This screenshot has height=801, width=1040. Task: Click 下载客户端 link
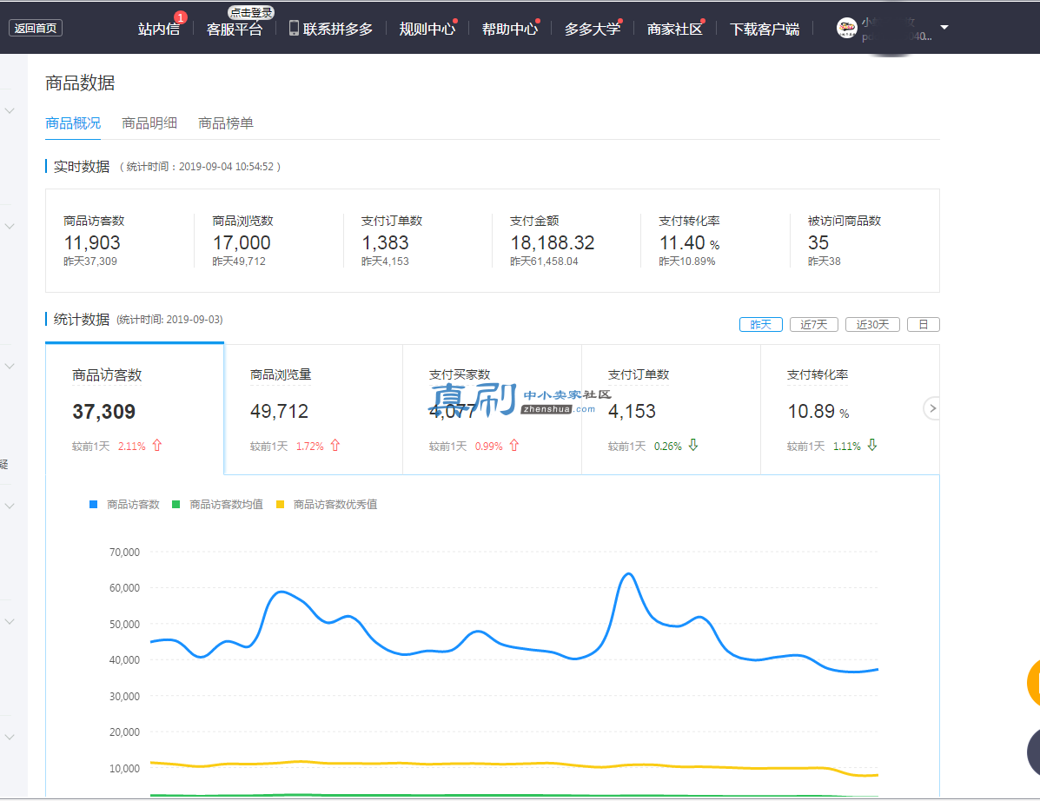(764, 30)
